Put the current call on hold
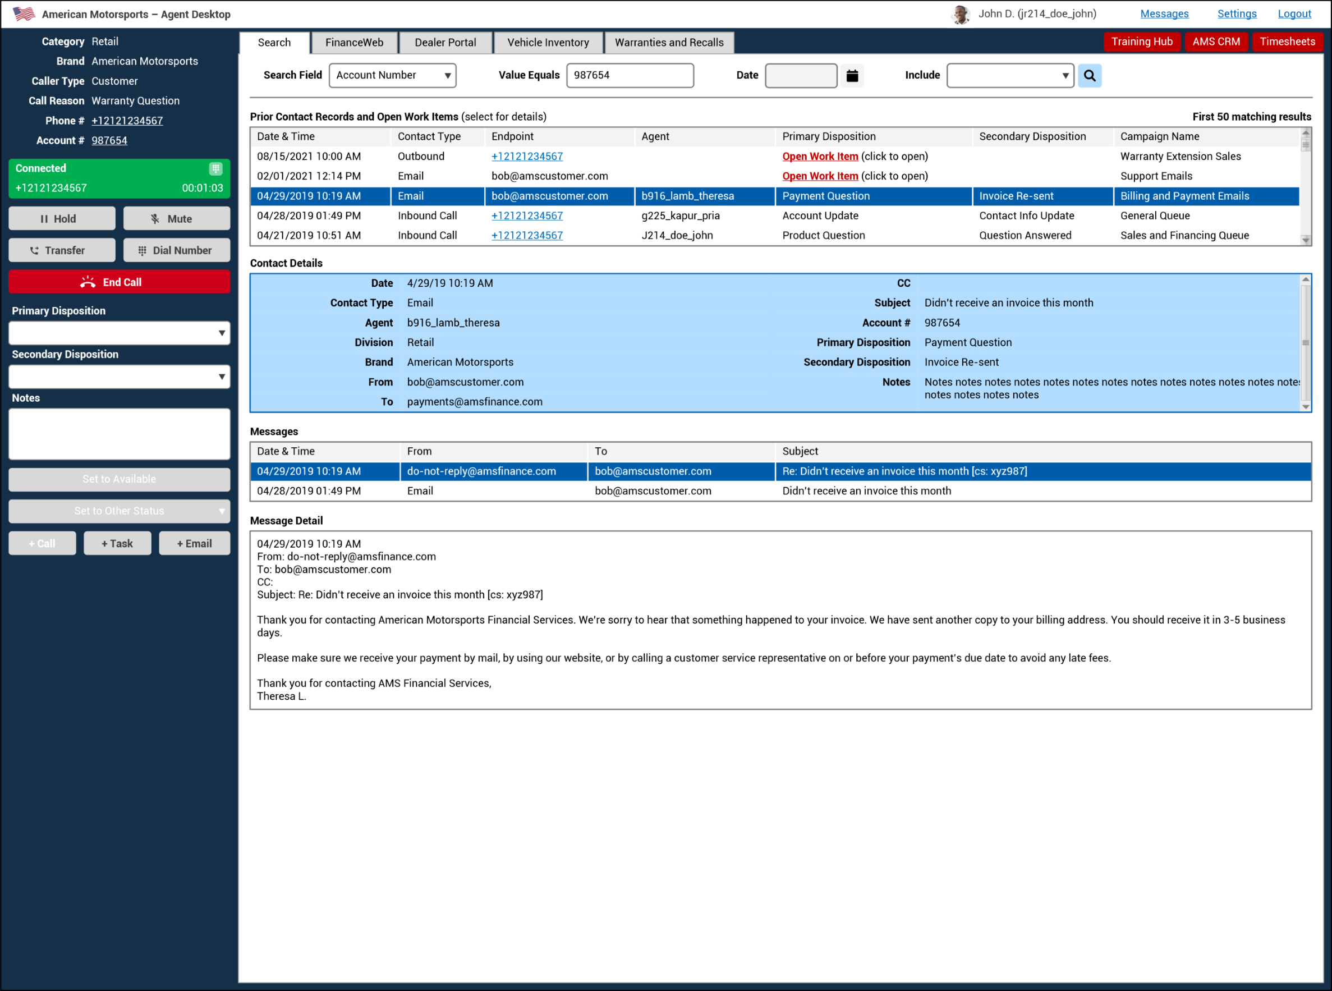Image resolution: width=1332 pixels, height=991 pixels. [61, 218]
